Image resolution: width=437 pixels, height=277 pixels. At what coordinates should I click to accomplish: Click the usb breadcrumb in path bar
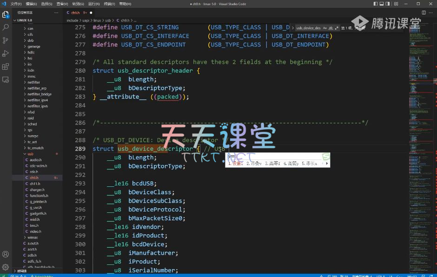coord(108,20)
